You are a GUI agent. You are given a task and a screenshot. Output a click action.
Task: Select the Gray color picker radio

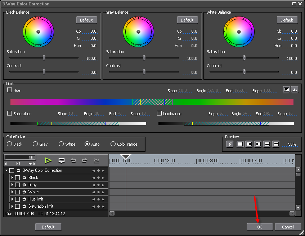point(35,144)
